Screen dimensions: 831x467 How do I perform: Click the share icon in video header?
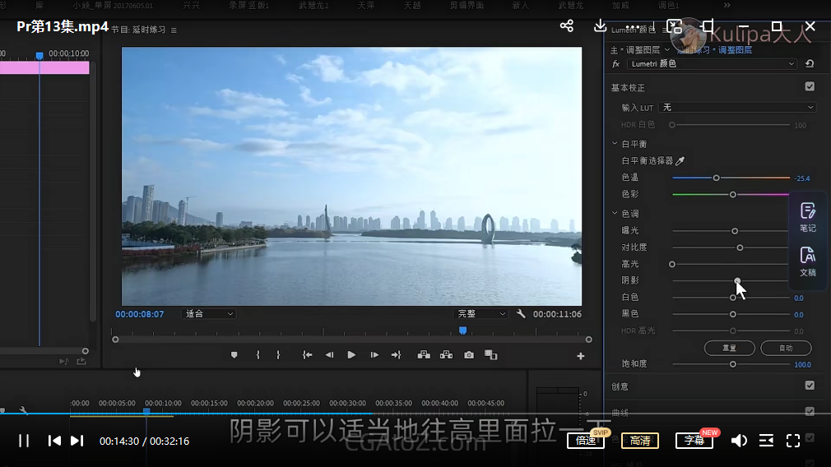pyautogui.click(x=567, y=26)
